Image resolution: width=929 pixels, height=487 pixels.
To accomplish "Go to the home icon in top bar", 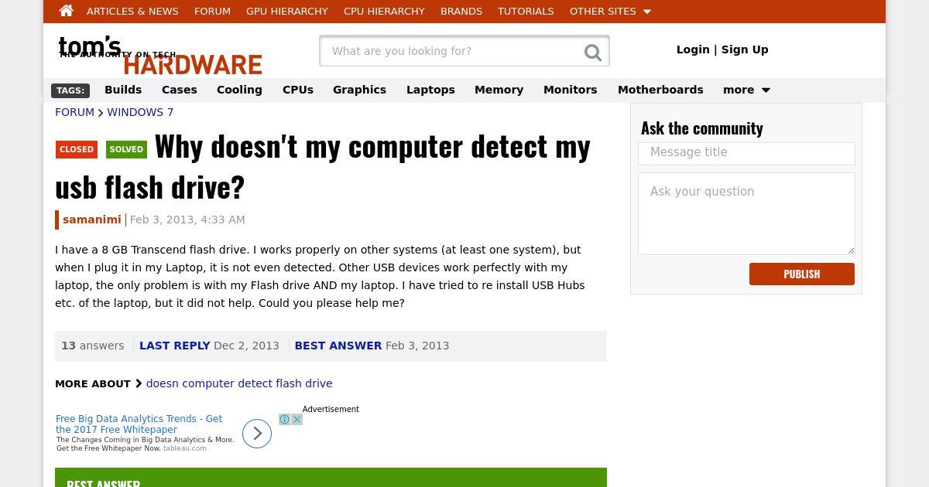I will click(x=66, y=11).
